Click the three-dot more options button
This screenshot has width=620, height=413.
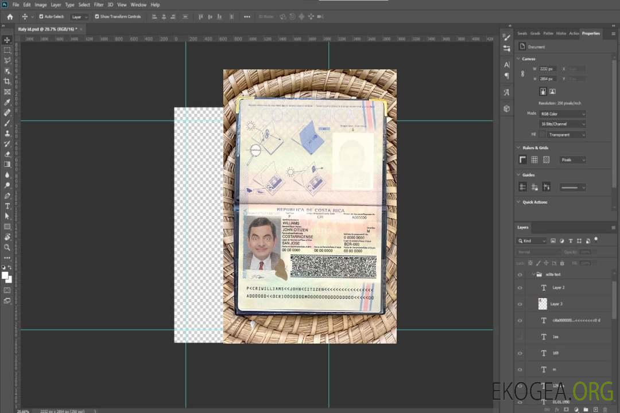tap(247, 17)
